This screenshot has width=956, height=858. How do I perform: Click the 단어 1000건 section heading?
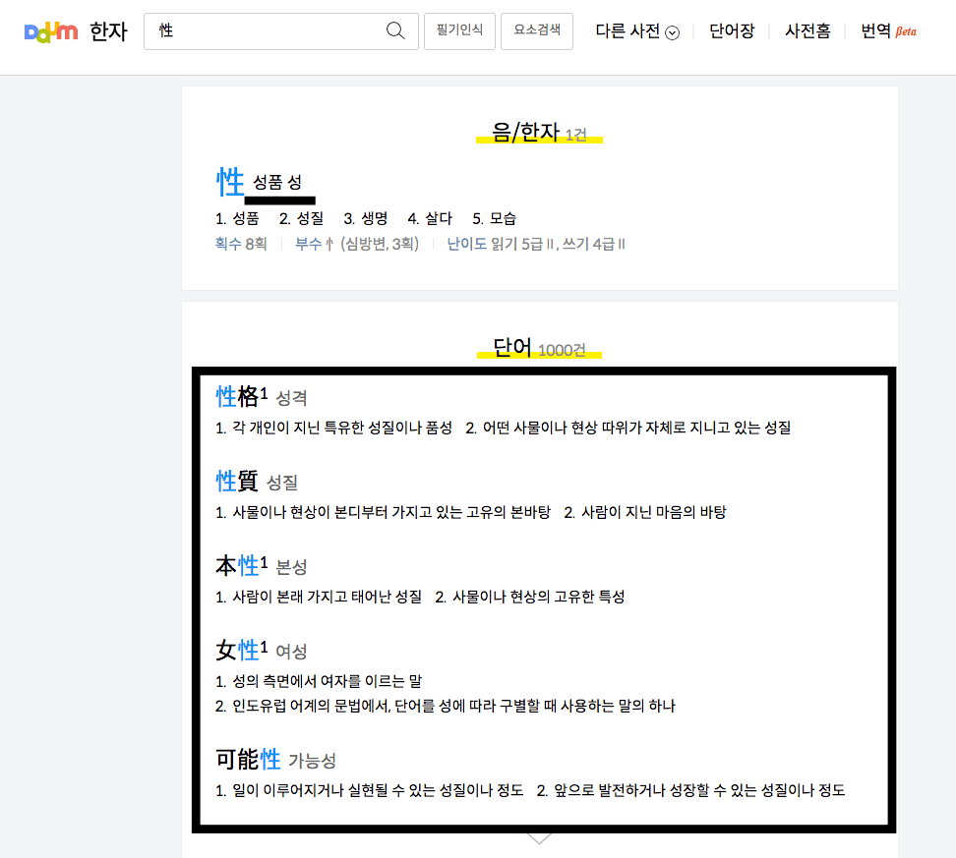tap(539, 348)
